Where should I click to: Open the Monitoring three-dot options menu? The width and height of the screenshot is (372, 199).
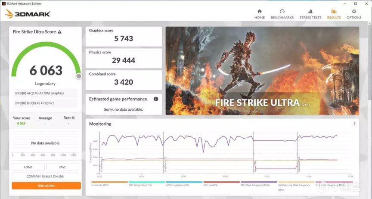pyautogui.click(x=355, y=124)
